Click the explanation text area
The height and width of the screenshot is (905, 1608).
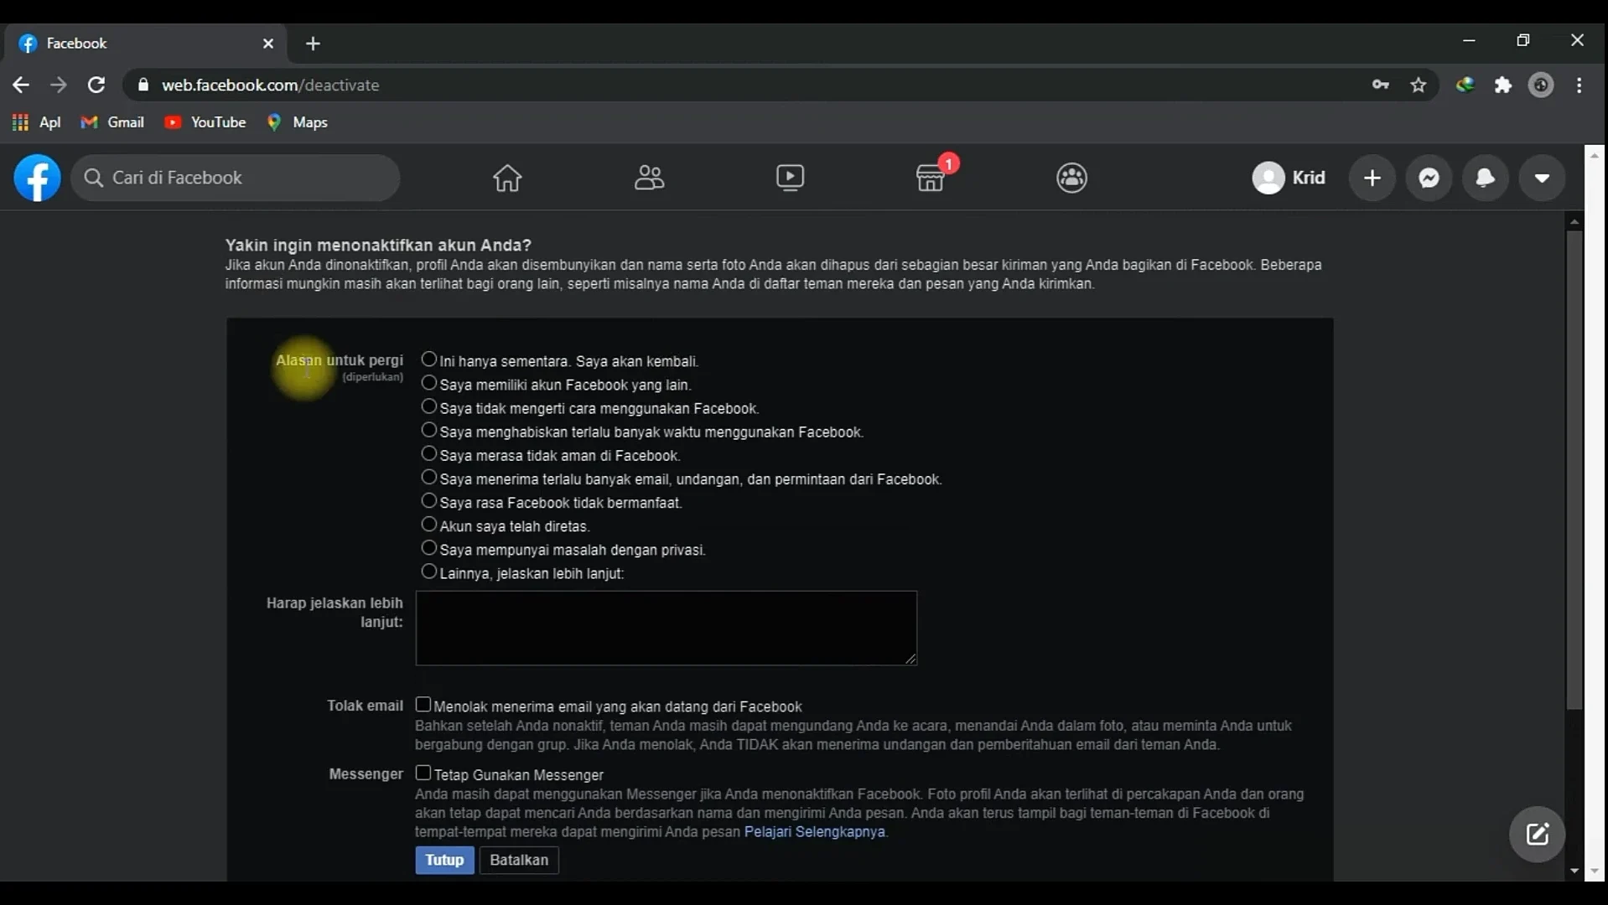click(667, 628)
